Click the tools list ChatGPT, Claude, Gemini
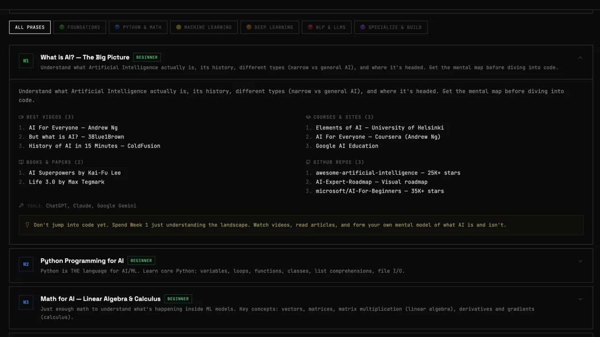This screenshot has height=337, width=600. (91, 206)
